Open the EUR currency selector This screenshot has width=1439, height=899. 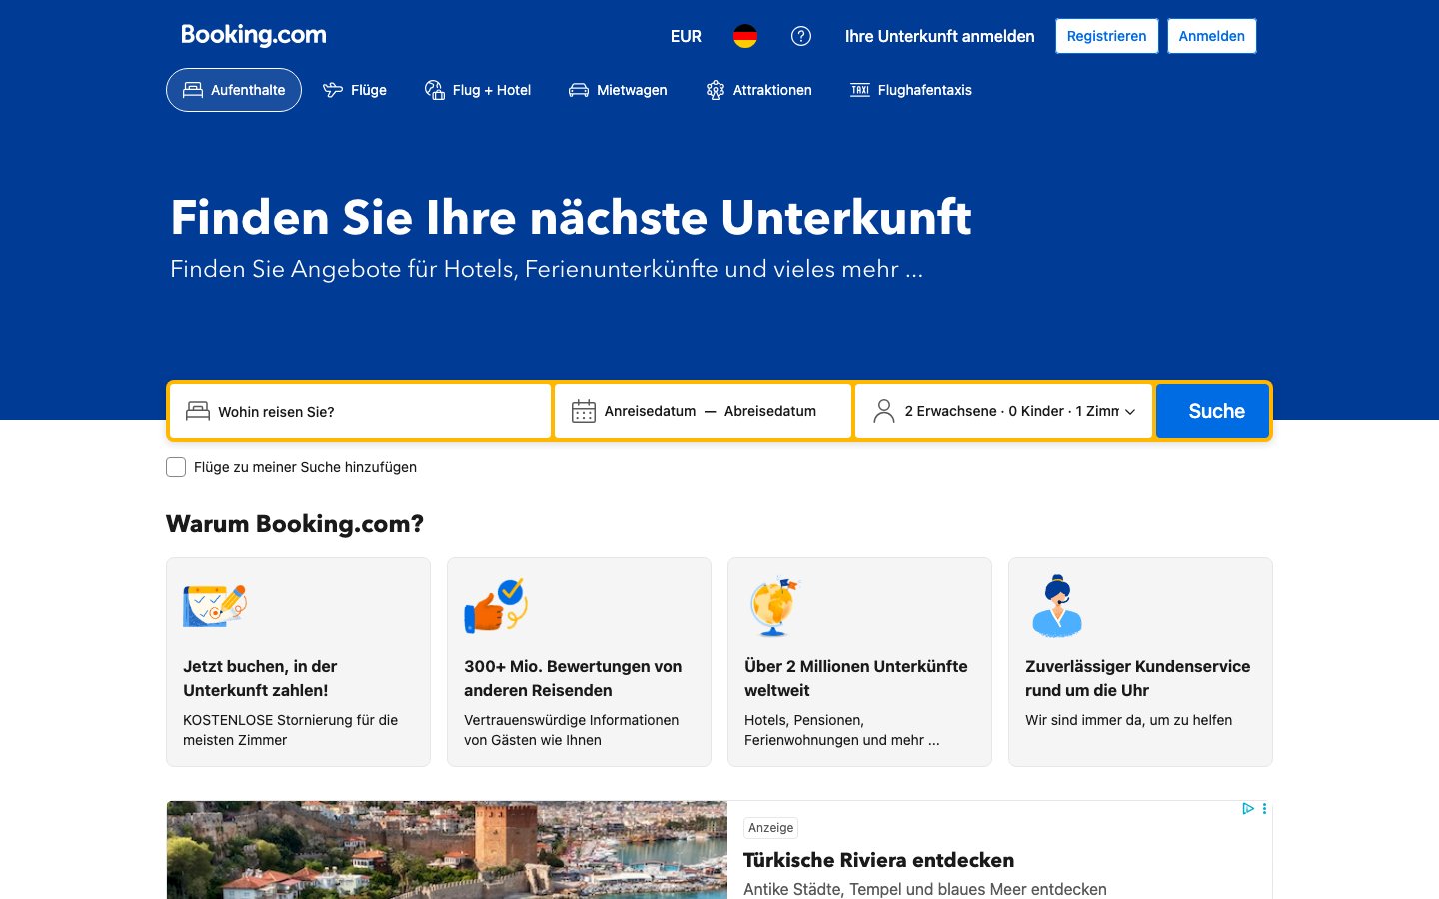click(x=686, y=36)
